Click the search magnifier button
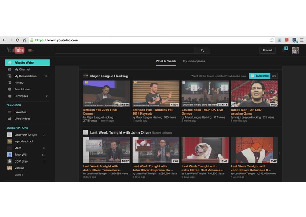The height and width of the screenshot is (217, 306). pyautogui.click(x=203, y=51)
